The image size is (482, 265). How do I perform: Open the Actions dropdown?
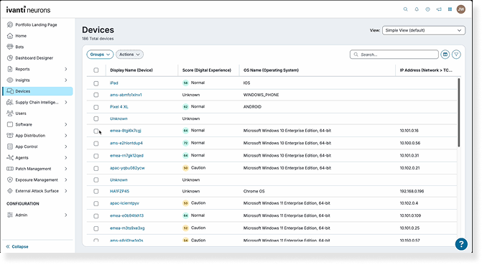(129, 55)
